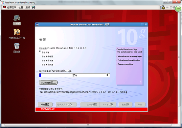Open the 位置 menu
The height and width of the screenshot is (128, 182).
coord(21,8)
